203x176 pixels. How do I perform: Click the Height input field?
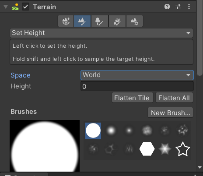[137, 86]
